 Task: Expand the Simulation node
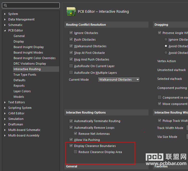click(5, 119)
